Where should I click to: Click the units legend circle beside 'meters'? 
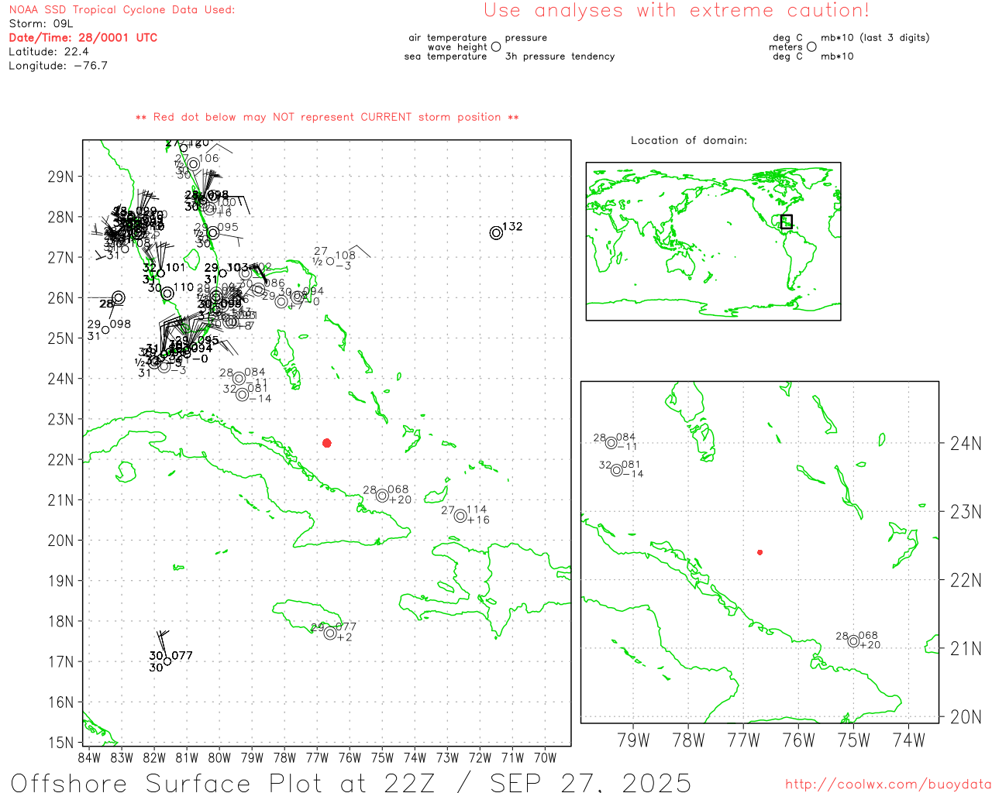tap(811, 46)
